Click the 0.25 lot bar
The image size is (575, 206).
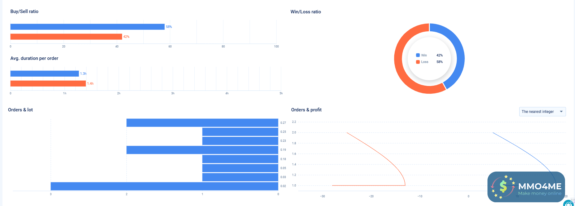(x=240, y=132)
